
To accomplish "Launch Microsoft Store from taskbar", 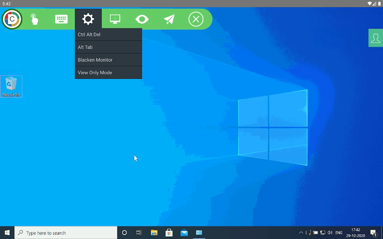I will (169, 233).
